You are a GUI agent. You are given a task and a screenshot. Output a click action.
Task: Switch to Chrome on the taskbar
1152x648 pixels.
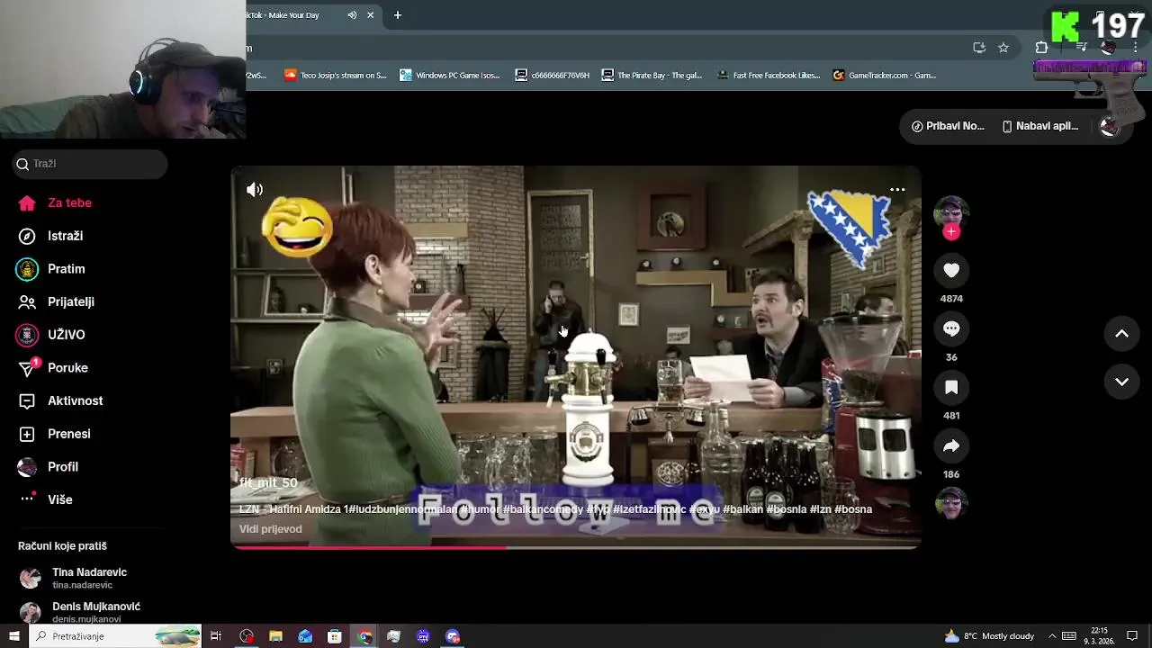click(364, 636)
